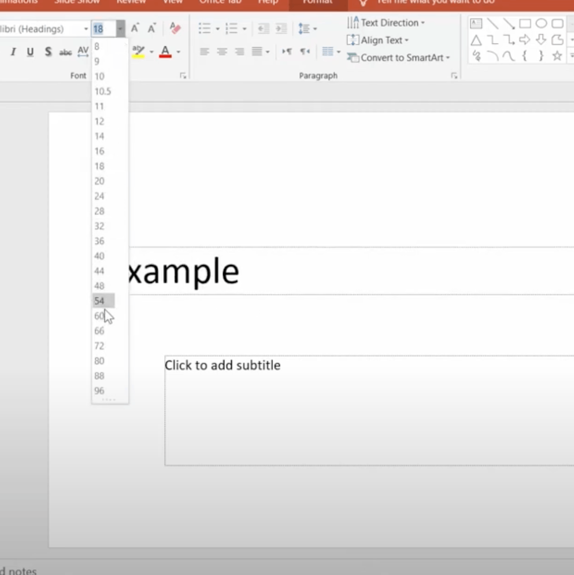The image size is (574, 575).
Task: Toggle italic formatting
Action: click(13, 52)
